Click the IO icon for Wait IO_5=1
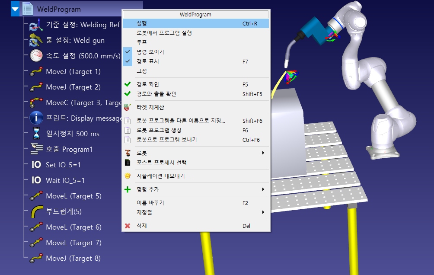The image size is (434, 275). pyautogui.click(x=36, y=180)
